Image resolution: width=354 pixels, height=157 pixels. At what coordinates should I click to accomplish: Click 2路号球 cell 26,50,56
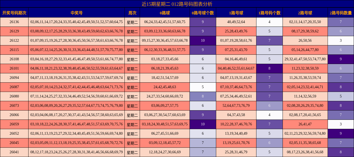(305, 41)
